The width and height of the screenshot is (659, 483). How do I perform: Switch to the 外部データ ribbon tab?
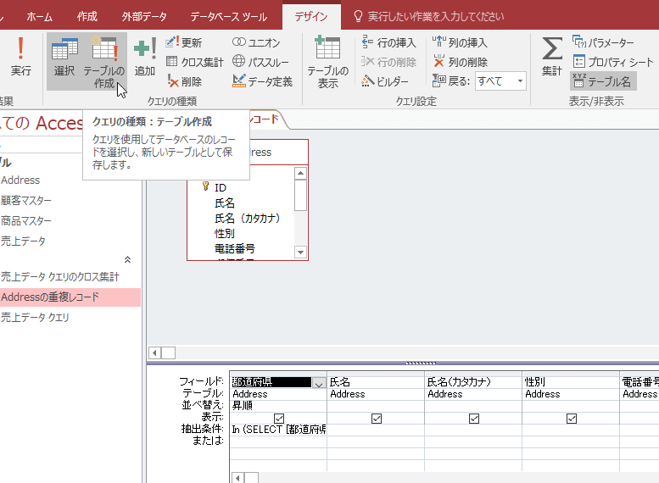pos(143,16)
